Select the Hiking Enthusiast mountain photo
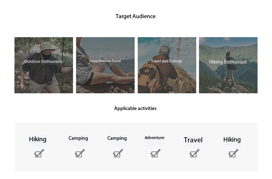Screen dimensions: 272x179 point(228,65)
